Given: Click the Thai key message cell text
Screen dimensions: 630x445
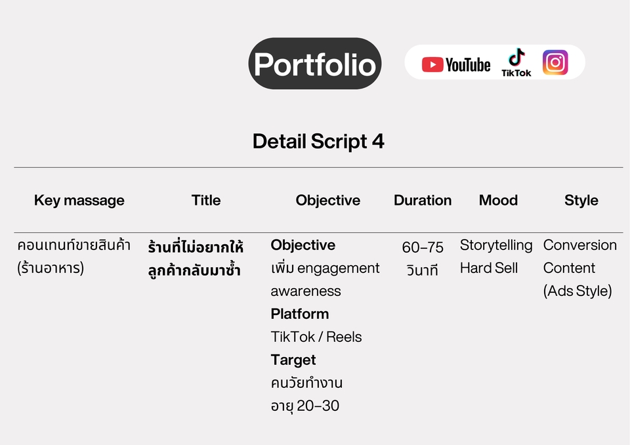Looking at the screenshot, I should (x=74, y=257).
